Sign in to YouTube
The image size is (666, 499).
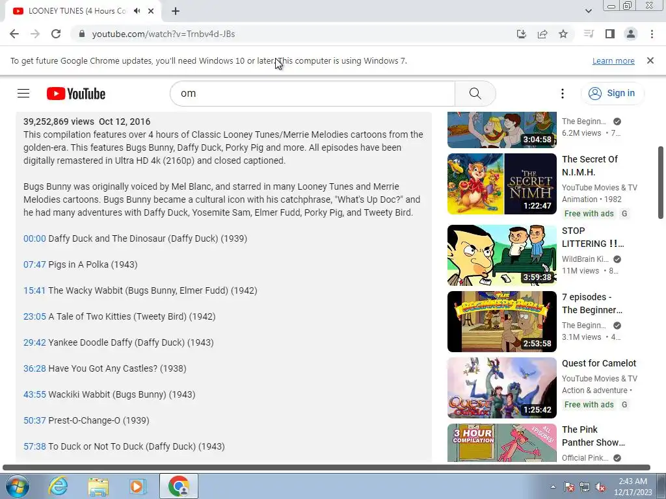click(x=612, y=94)
